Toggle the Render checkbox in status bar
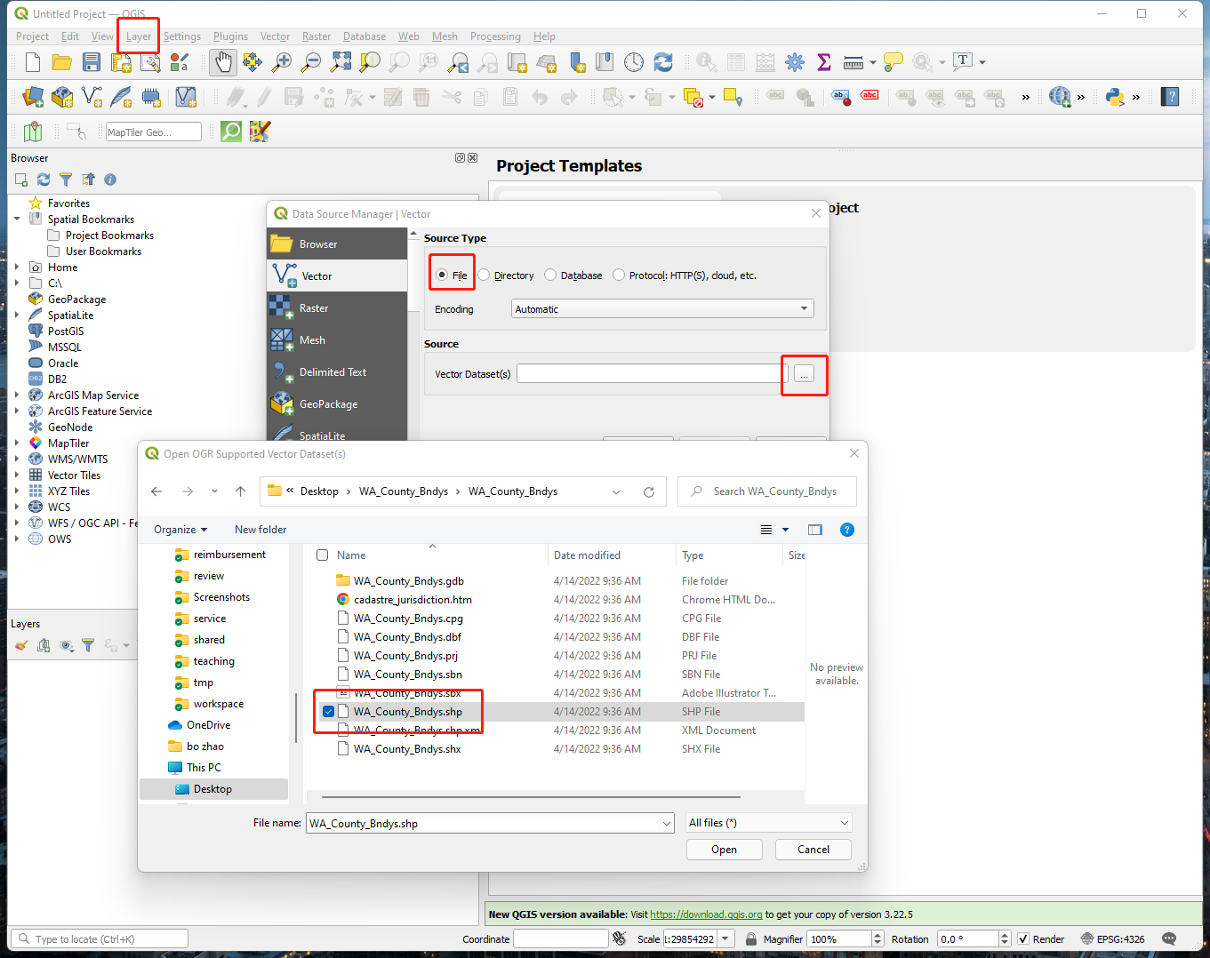This screenshot has width=1210, height=958. pyautogui.click(x=1023, y=939)
